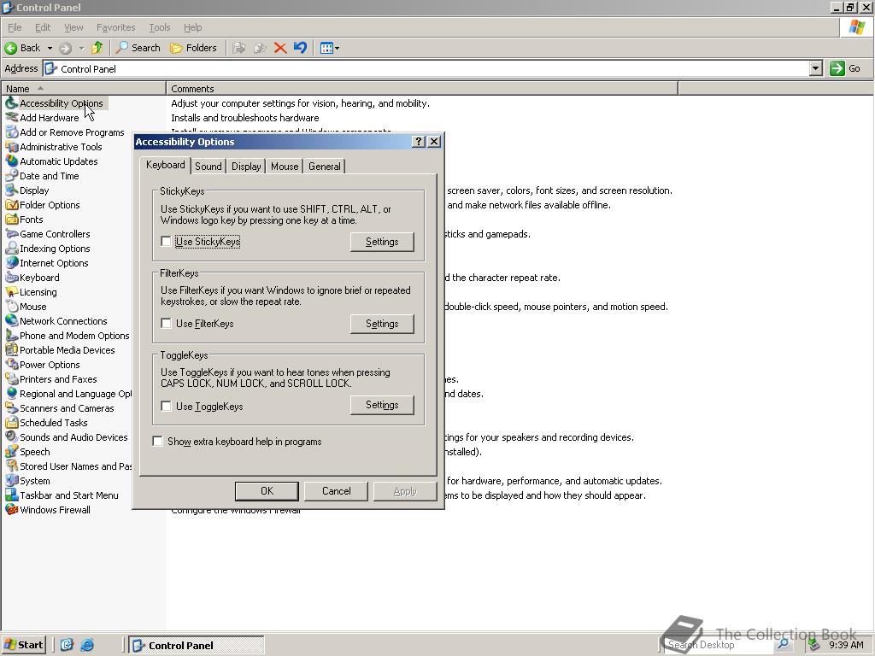875x656 pixels.
Task: Open the Favorites menu
Action: pos(115,27)
